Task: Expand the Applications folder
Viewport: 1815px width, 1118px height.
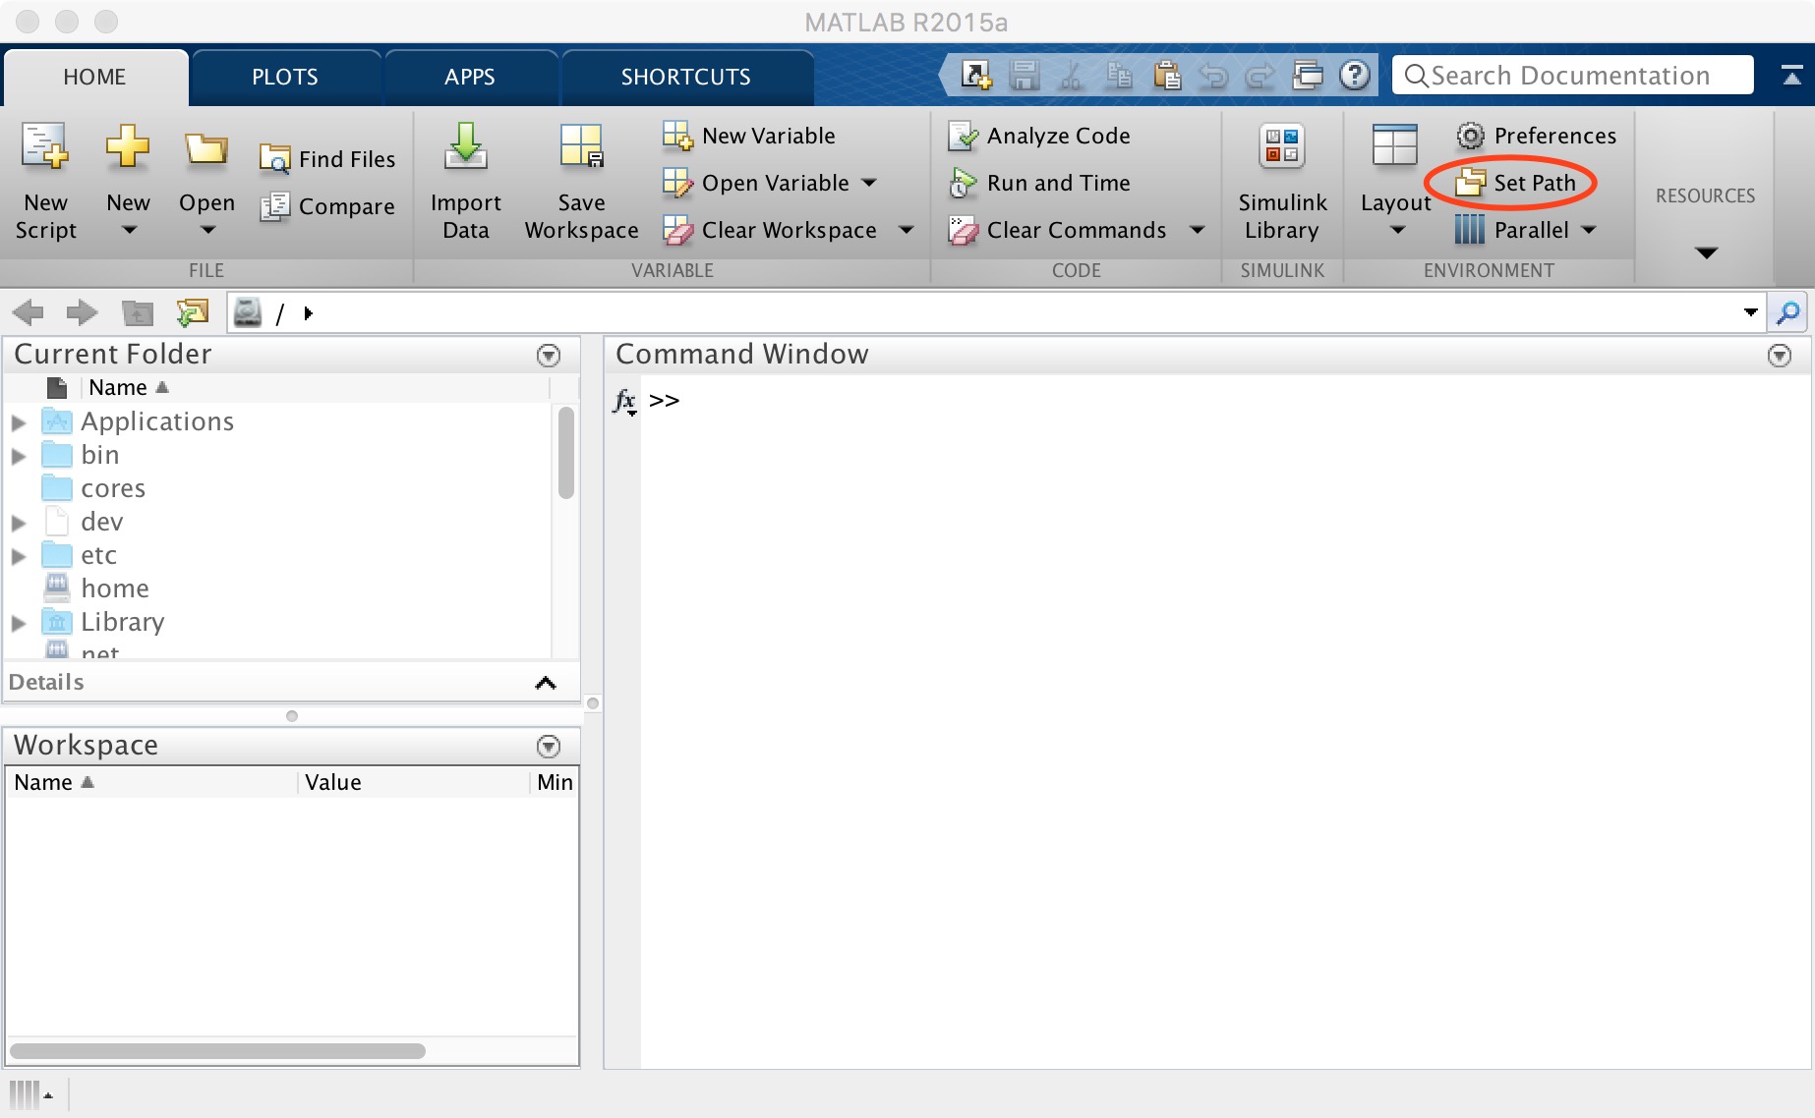Action: click(x=19, y=422)
